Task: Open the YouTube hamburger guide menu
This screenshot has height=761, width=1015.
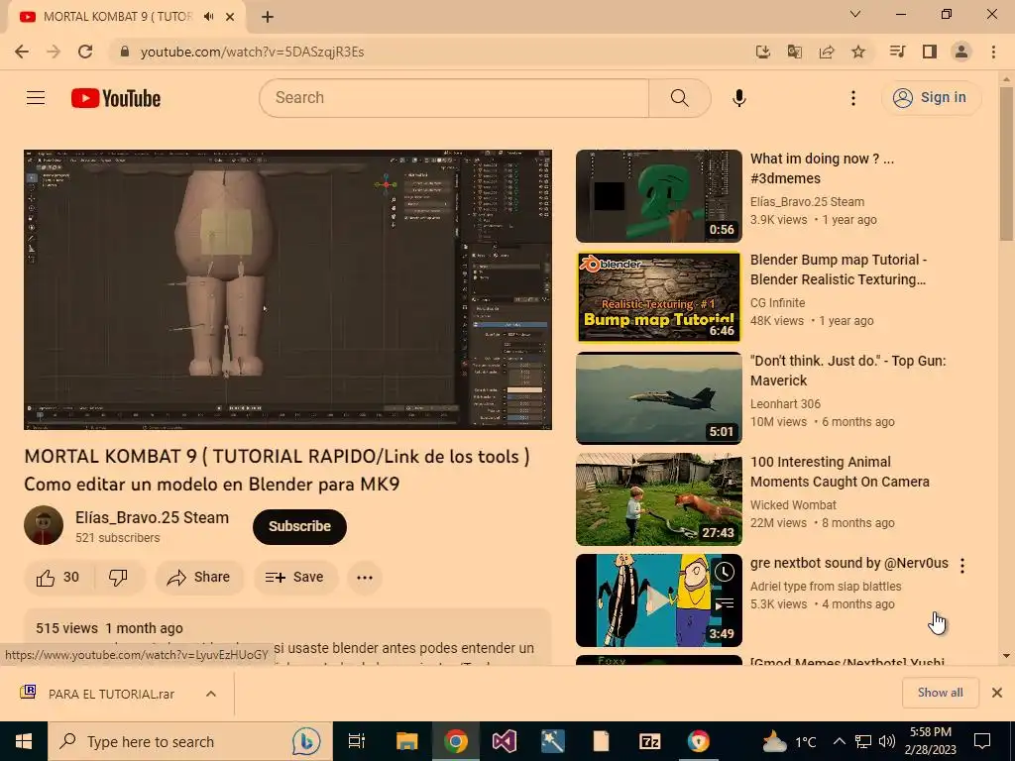Action: [36, 98]
